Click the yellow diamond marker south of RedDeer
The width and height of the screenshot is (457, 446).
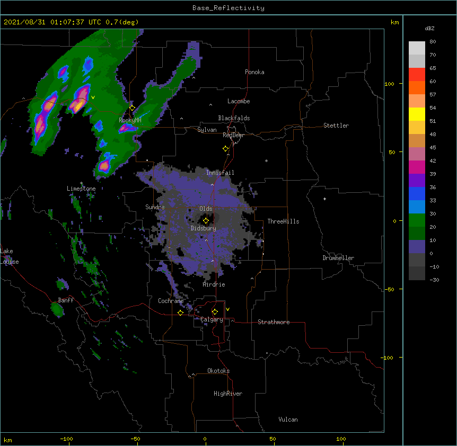pos(226,149)
